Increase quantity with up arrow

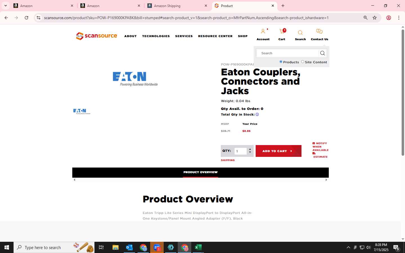250,149
